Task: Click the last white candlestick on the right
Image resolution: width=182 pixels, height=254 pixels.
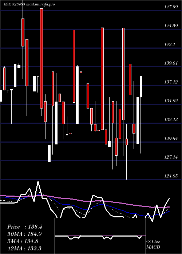Action: point(141,87)
